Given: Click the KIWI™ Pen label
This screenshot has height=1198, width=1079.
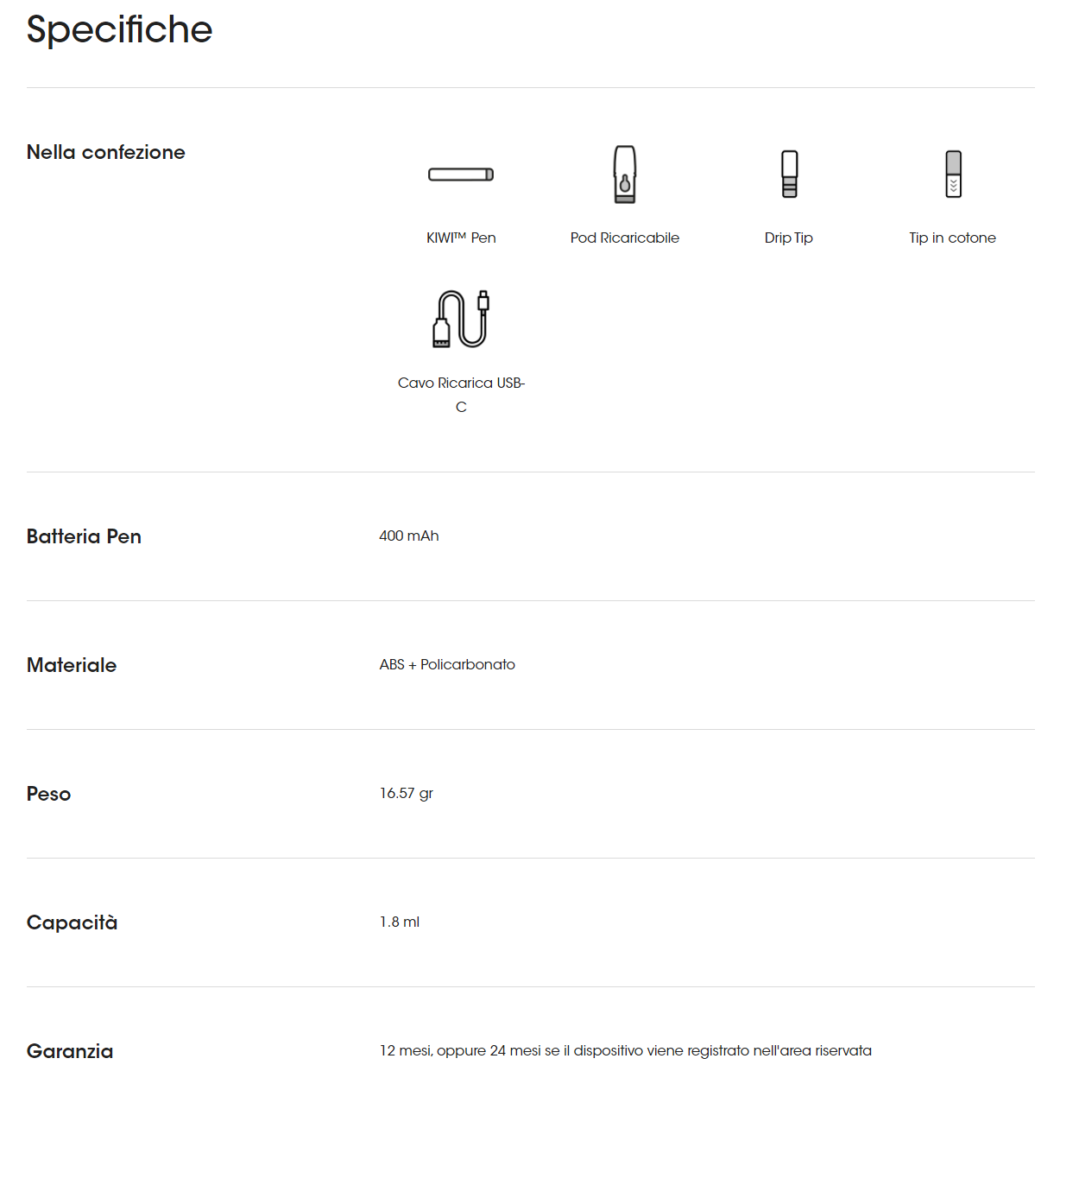Looking at the screenshot, I should [x=461, y=238].
